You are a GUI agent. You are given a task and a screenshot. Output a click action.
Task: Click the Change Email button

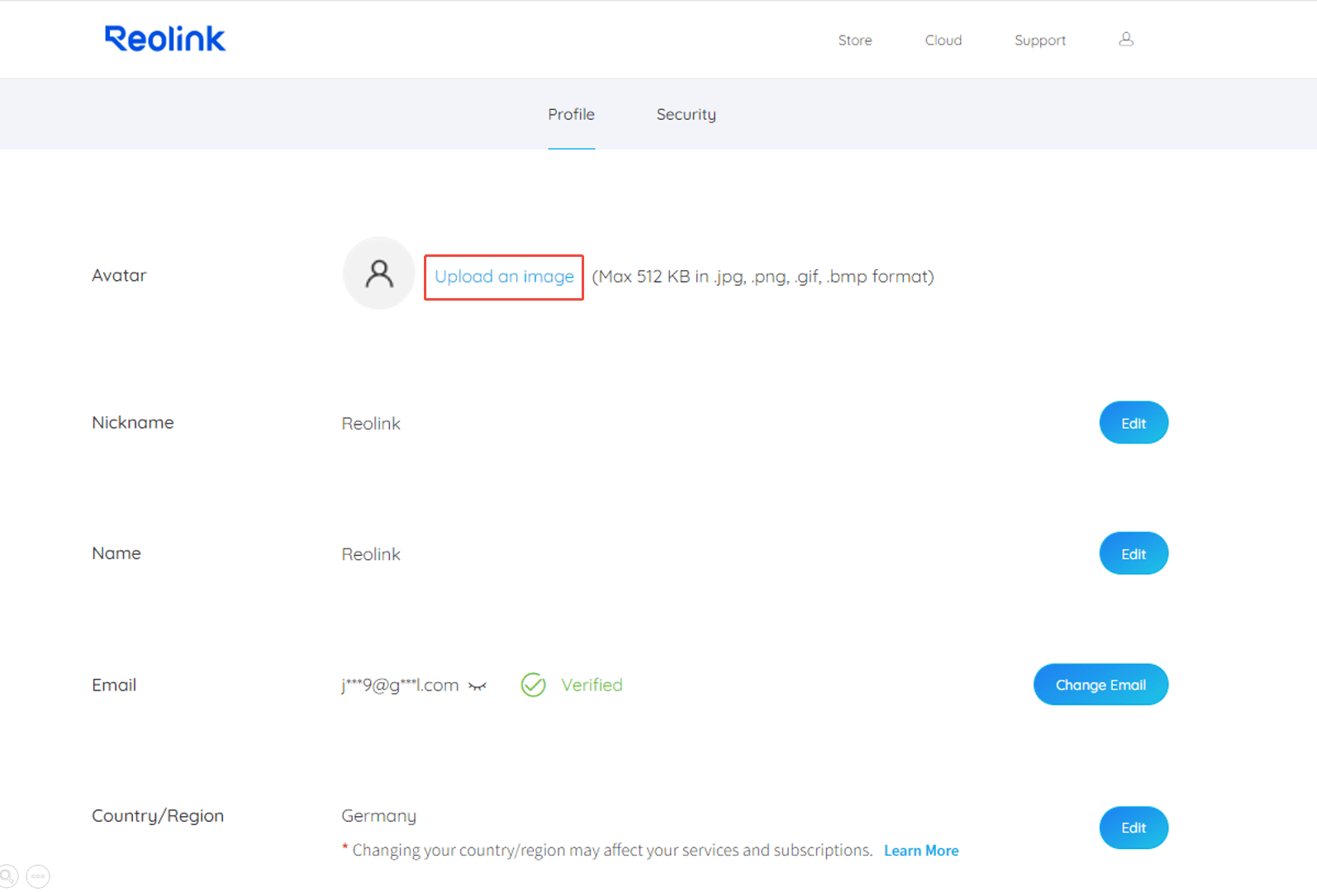tap(1101, 685)
